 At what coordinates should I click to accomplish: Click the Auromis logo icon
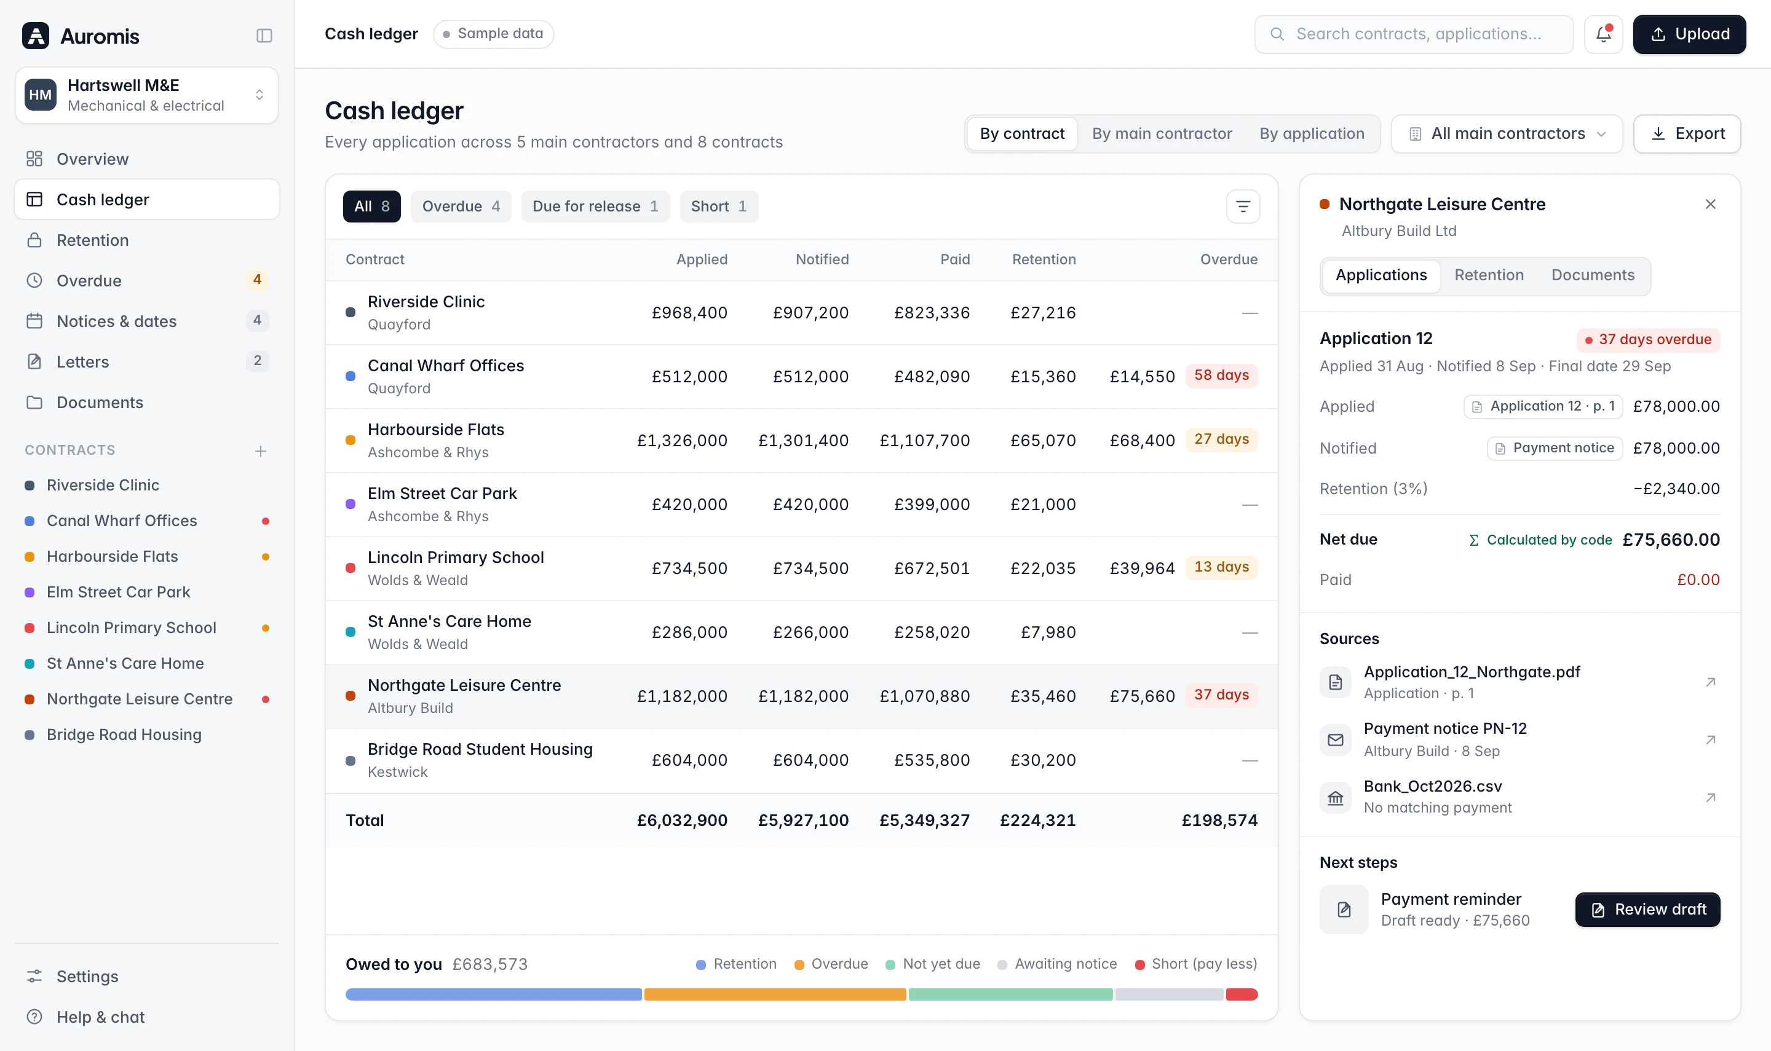[x=36, y=36]
